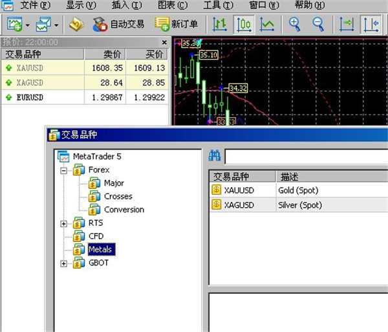The width and height of the screenshot is (388, 332).
Task: Select the Crosses folder in symbol tree
Action: coord(118,196)
